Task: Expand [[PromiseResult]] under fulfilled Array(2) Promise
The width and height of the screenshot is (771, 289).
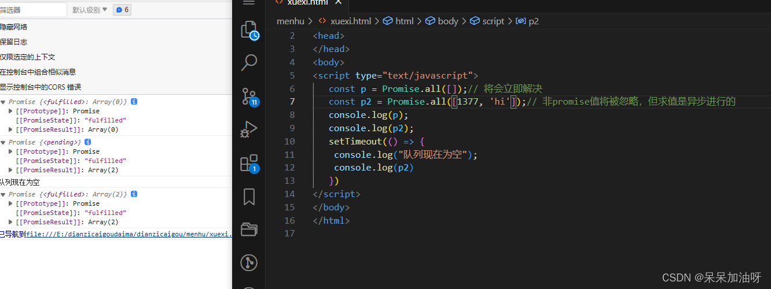Action: [x=11, y=222]
